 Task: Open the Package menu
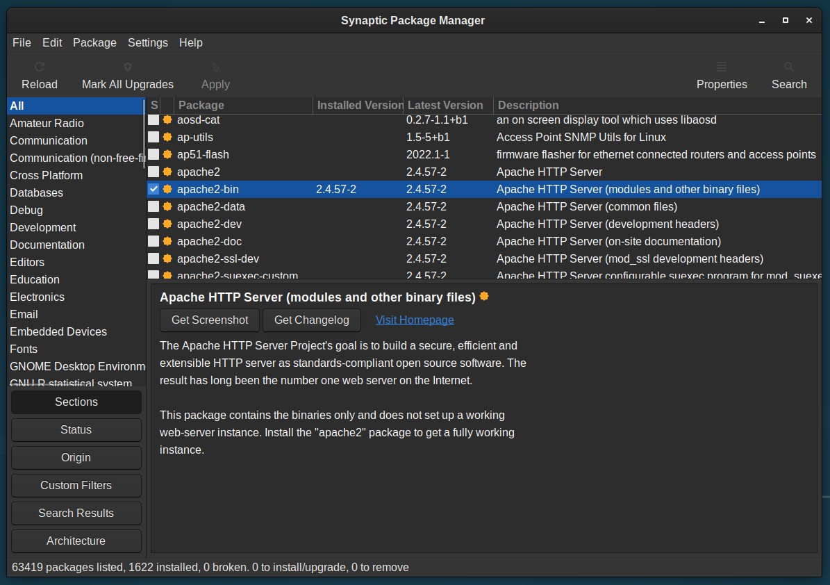click(94, 43)
